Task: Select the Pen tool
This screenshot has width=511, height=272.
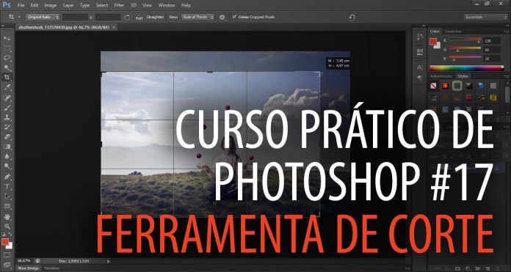Action: point(7,177)
